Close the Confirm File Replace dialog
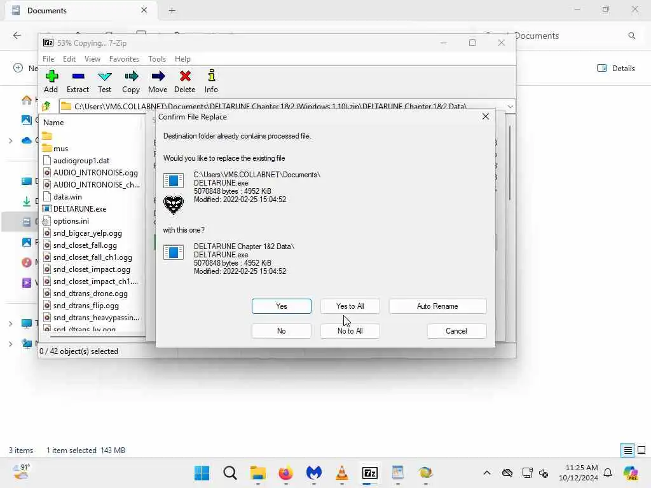The image size is (651, 488). [486, 117]
